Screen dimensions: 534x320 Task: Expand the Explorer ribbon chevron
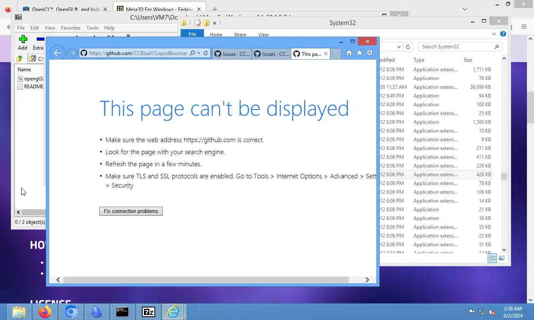click(x=494, y=34)
